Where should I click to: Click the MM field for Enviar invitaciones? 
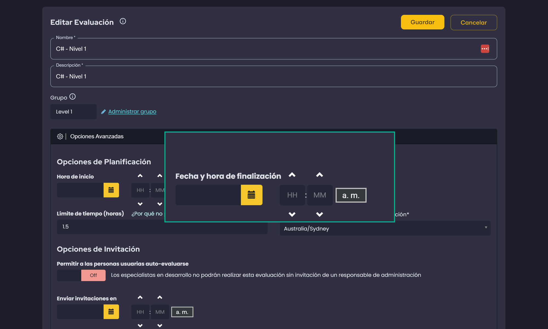(x=160, y=312)
